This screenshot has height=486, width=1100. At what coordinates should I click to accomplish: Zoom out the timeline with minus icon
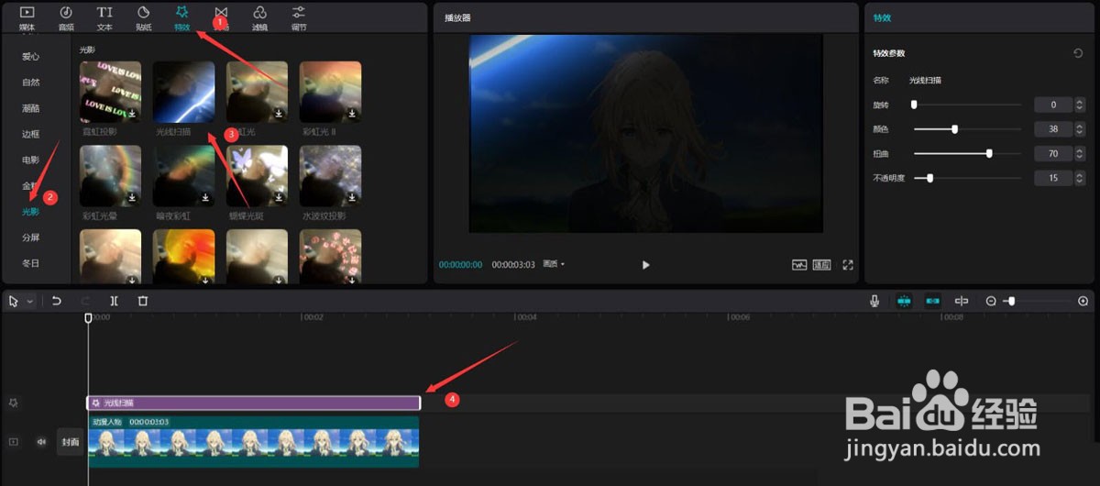(x=991, y=301)
